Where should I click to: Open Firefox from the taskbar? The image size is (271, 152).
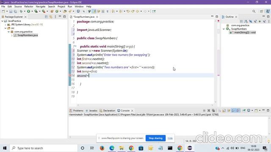[x=102, y=148]
